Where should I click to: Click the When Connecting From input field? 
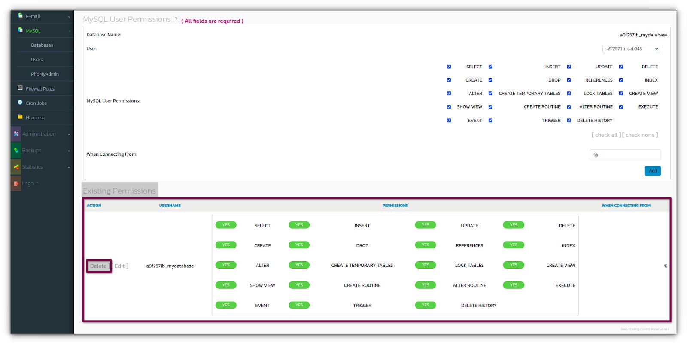pyautogui.click(x=625, y=155)
